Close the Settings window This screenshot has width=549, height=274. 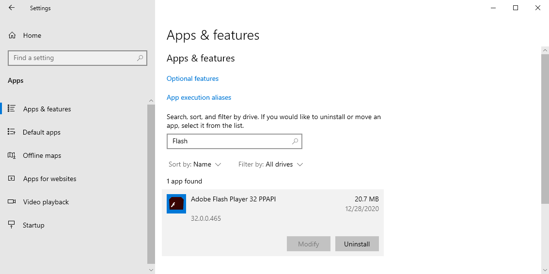click(x=538, y=8)
